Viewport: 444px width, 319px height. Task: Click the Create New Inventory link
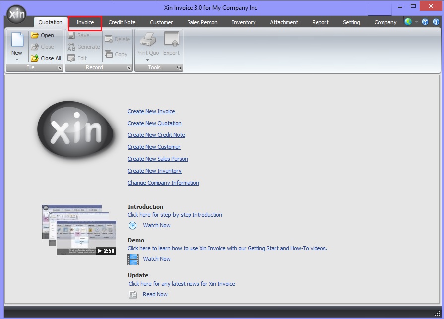[154, 171]
